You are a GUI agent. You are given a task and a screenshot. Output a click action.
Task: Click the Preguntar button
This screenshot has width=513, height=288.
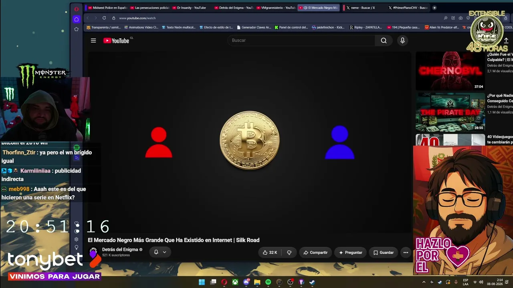pos(350,252)
